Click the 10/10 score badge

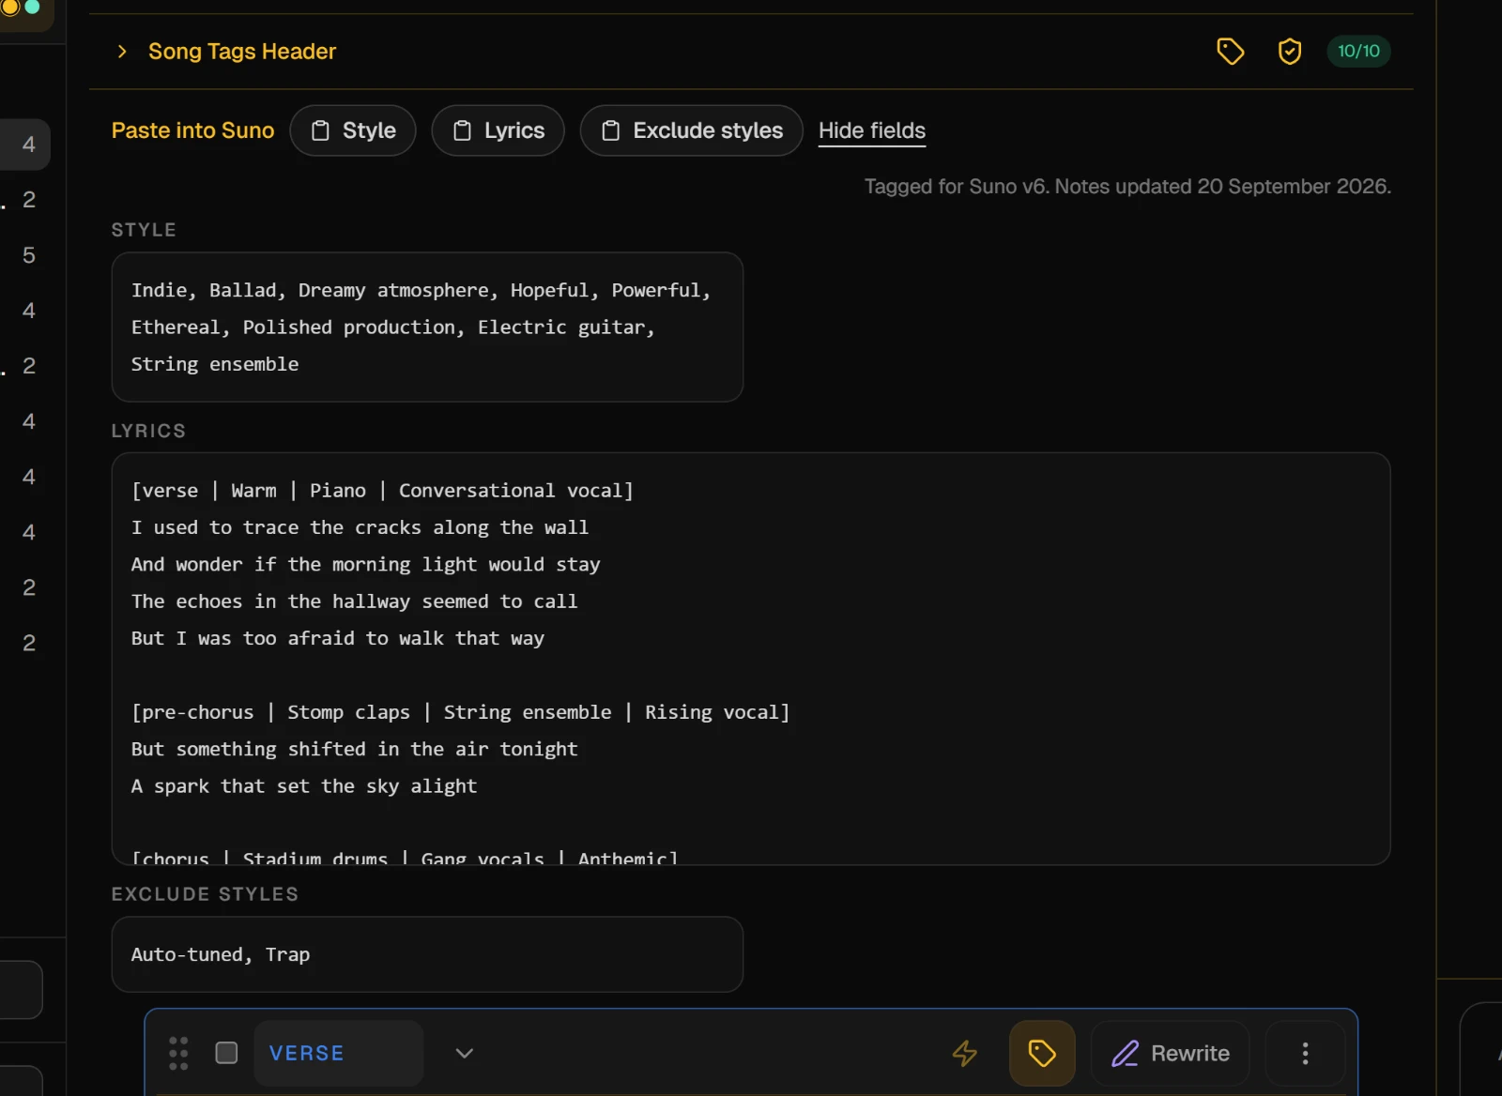(x=1358, y=52)
